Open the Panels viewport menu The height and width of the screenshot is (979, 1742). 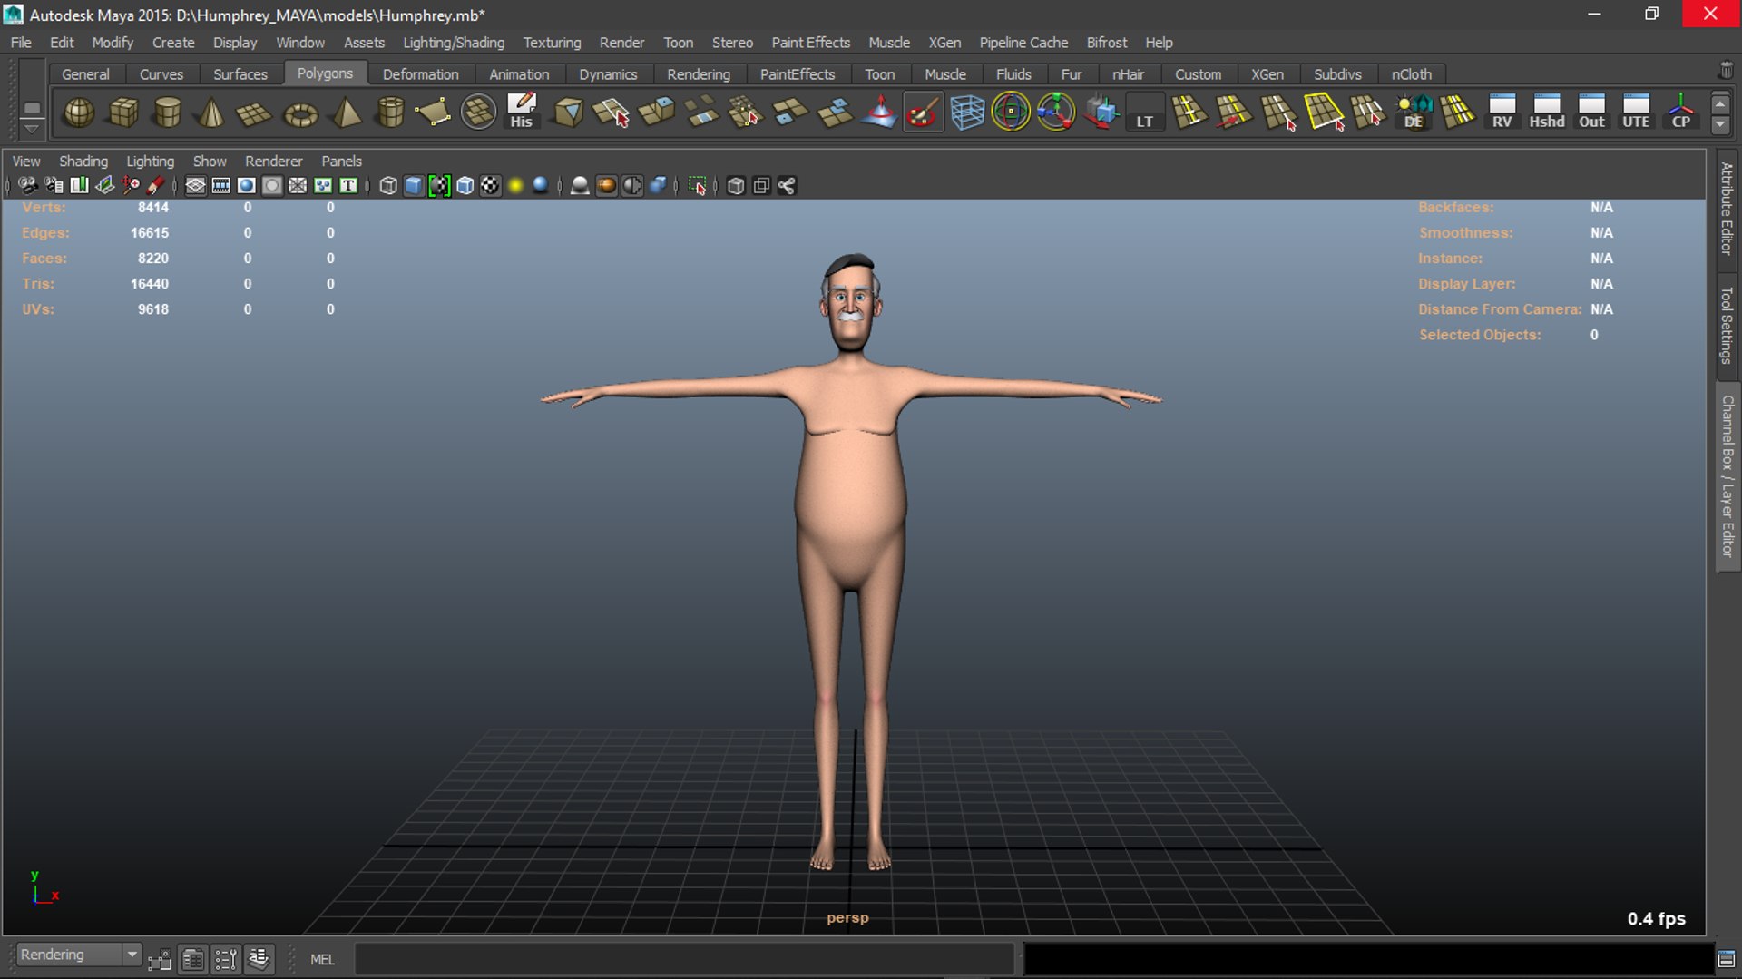341,161
